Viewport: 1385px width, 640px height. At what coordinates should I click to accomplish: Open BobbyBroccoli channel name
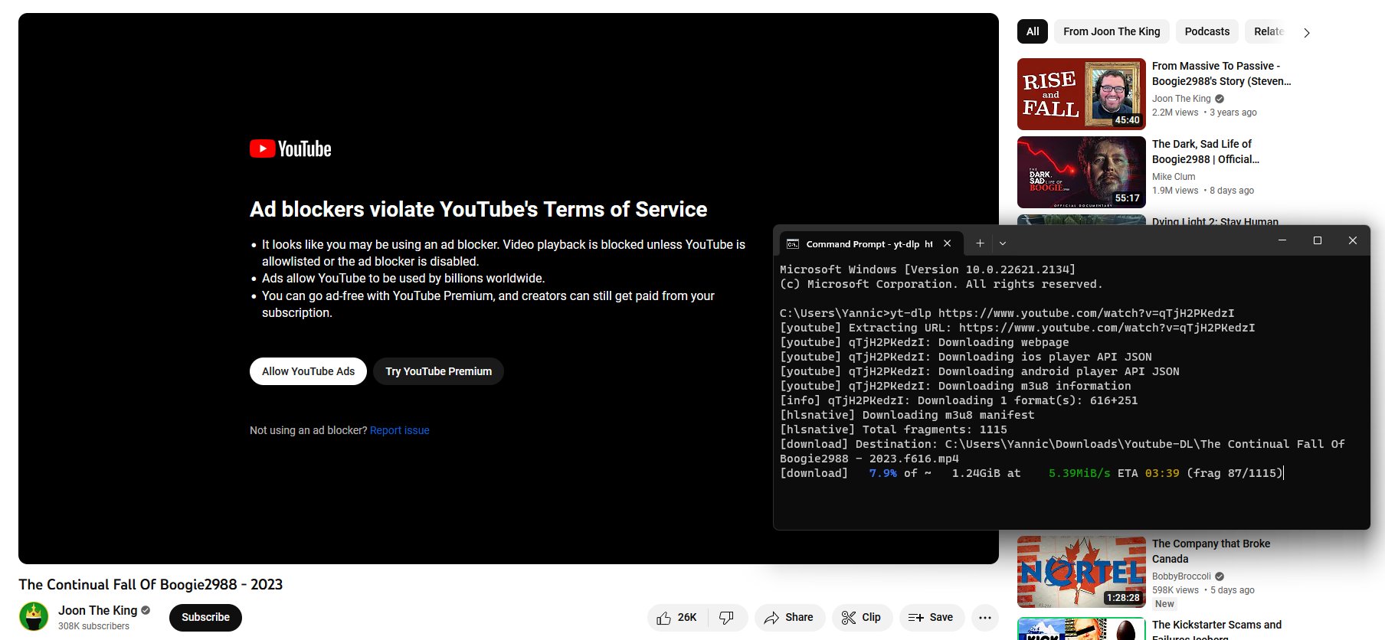(1181, 576)
